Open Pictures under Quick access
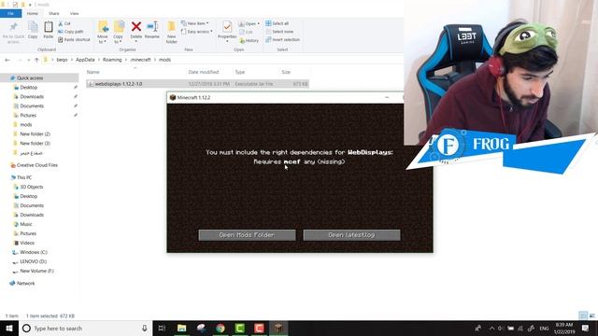 tap(28, 116)
